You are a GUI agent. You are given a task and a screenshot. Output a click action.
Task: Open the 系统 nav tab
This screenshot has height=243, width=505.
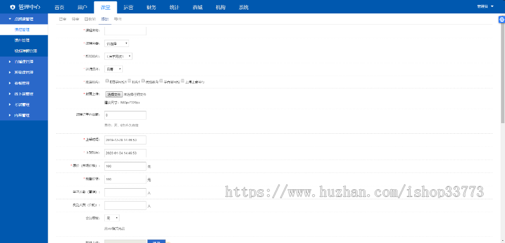pos(244,7)
